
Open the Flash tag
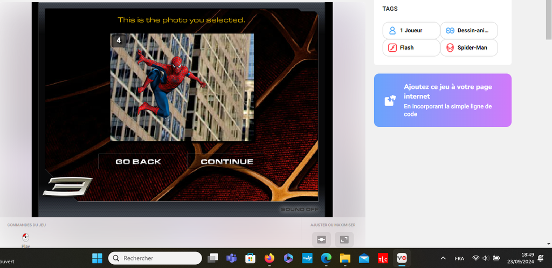pyautogui.click(x=411, y=47)
